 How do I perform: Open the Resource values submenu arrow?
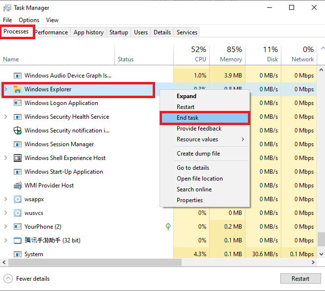click(x=243, y=139)
